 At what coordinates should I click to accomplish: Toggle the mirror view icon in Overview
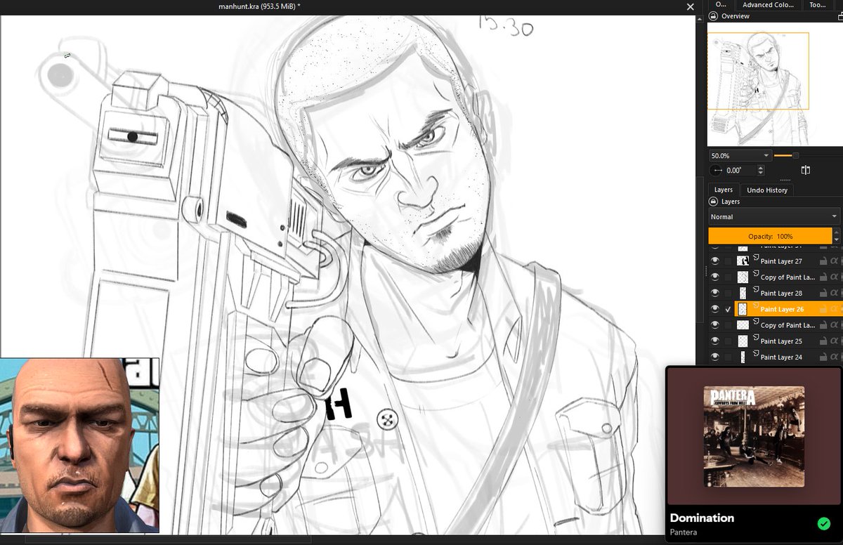(806, 170)
